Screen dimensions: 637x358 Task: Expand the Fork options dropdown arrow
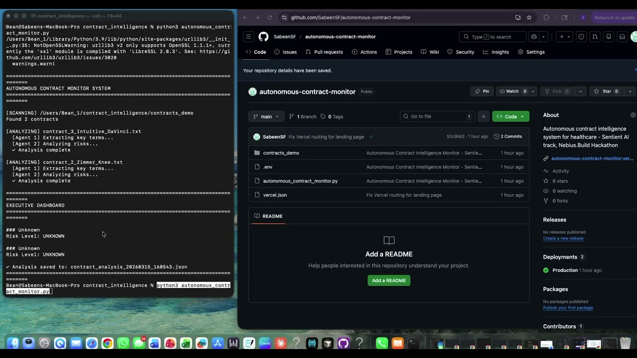pos(580,91)
